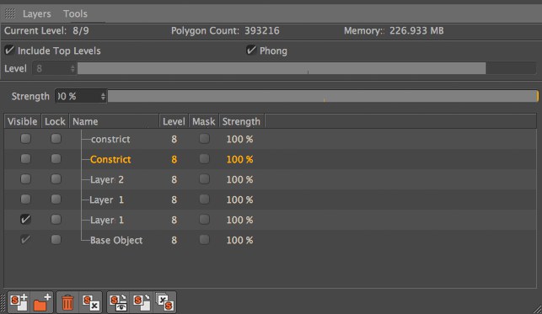Click the panel grip handle beside Layers
This screenshot has height=314, width=542.
[x=10, y=13]
